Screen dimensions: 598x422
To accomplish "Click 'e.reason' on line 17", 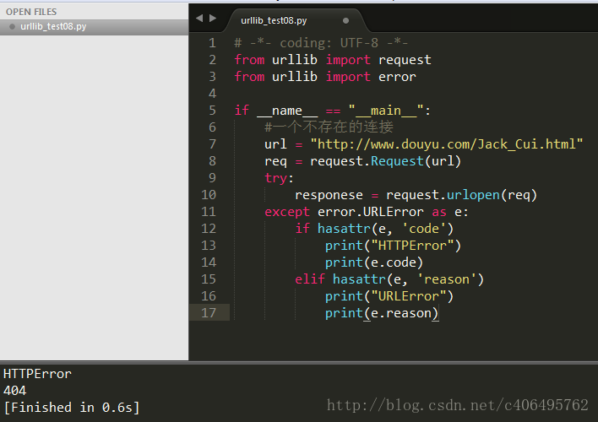I will coord(401,313).
